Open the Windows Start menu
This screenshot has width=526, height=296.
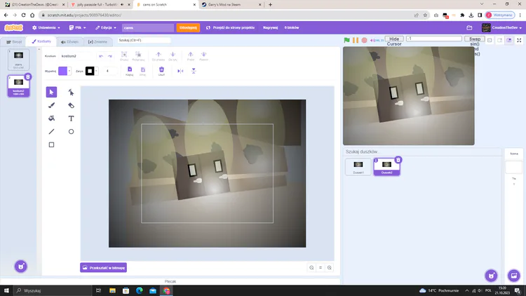[6, 290]
